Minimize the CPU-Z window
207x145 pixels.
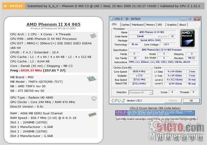(183, 19)
